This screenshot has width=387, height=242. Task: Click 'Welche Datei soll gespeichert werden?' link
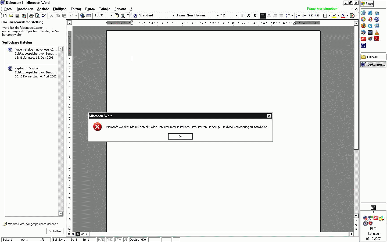tap(33, 224)
